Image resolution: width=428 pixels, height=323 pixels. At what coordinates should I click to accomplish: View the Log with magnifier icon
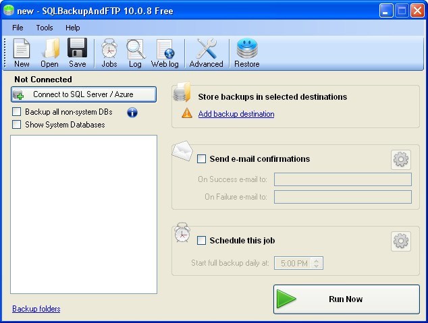point(136,53)
